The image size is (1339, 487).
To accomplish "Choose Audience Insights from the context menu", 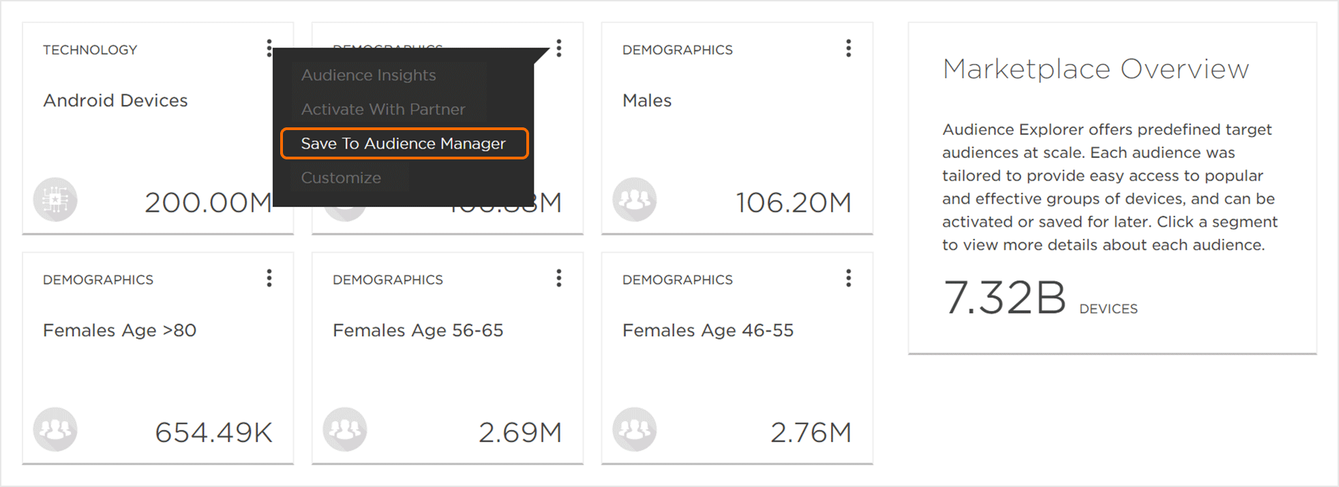I will tap(368, 75).
